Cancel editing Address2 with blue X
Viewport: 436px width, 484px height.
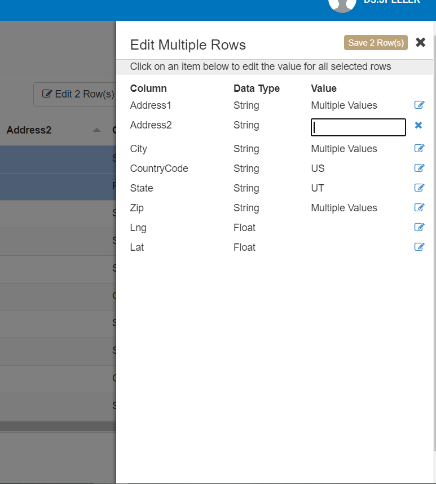click(x=419, y=126)
